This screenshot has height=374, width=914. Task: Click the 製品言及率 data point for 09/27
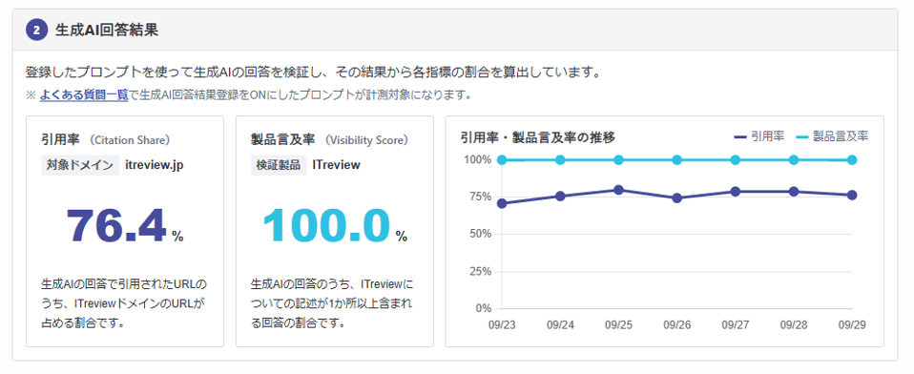tap(735, 159)
